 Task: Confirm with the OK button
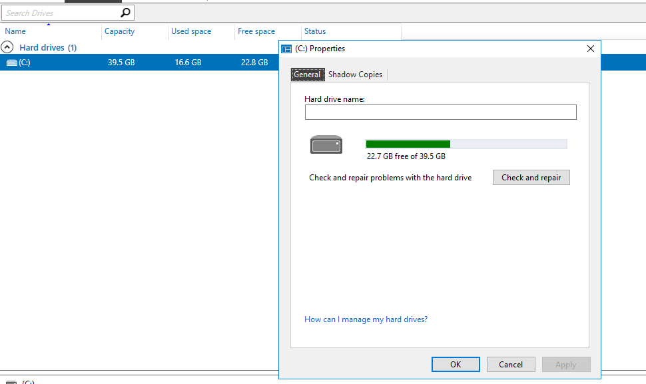coord(456,364)
